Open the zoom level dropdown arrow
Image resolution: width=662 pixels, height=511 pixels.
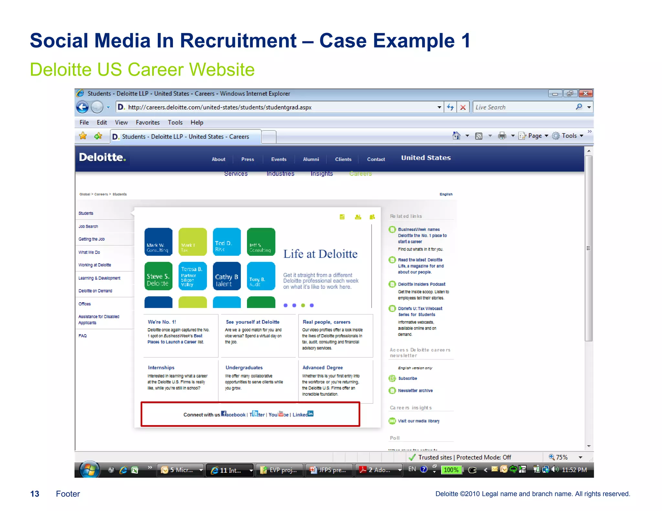pos(580,457)
